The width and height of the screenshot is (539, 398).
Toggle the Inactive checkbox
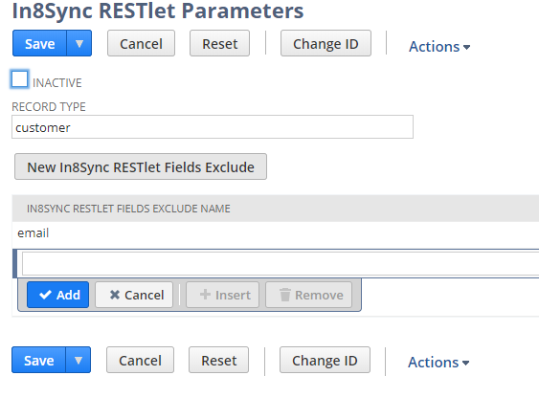pyautogui.click(x=19, y=79)
